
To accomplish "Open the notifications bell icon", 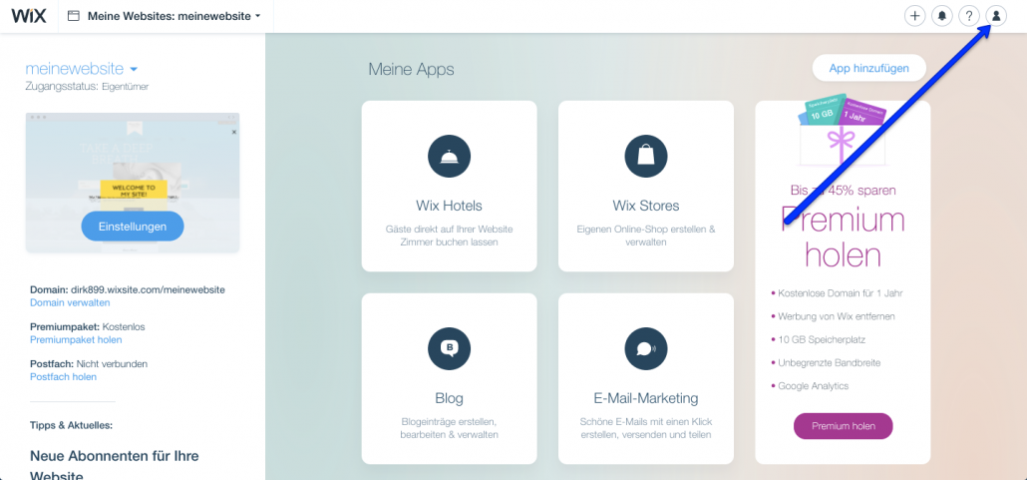I will (x=942, y=16).
